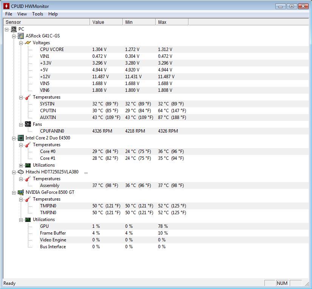Click the Hitachi Temperatures thermometer icon
The height and width of the screenshot is (289, 312).
click(x=28, y=179)
